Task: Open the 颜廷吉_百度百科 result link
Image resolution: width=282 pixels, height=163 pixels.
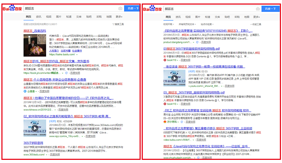Action: (35, 31)
